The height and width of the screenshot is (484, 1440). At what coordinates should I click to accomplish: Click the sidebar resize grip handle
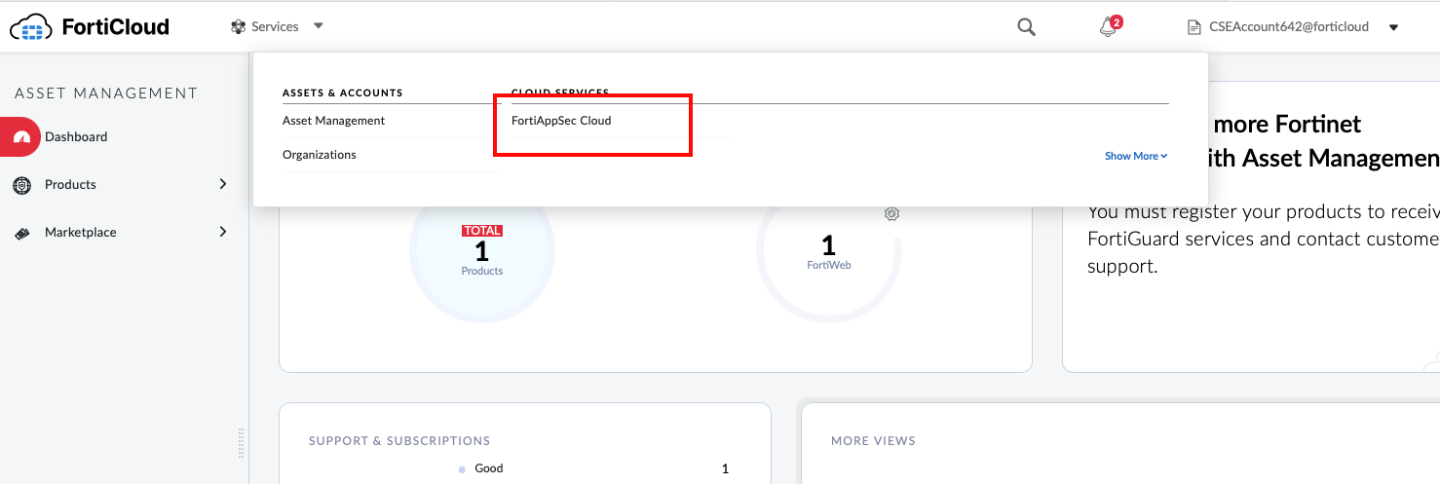click(242, 443)
